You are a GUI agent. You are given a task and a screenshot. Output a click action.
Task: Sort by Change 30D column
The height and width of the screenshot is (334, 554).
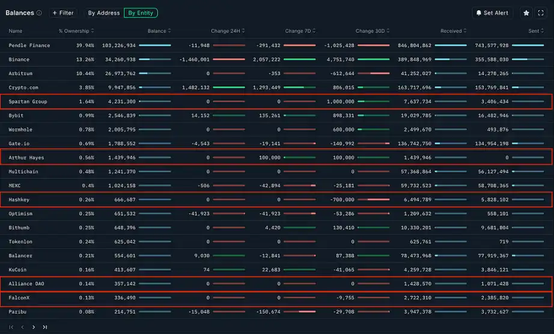coord(373,31)
